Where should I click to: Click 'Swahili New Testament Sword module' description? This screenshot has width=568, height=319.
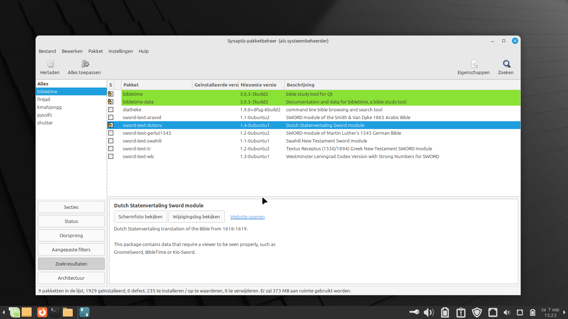pos(327,141)
